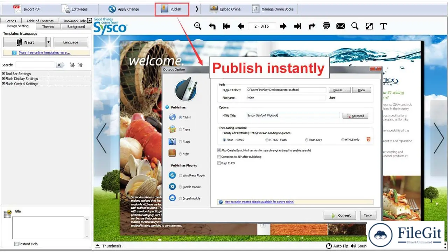The height and width of the screenshot is (252, 448).
Task: Expand the toolbar overflow chevron
Action: pyautogui.click(x=197, y=9)
